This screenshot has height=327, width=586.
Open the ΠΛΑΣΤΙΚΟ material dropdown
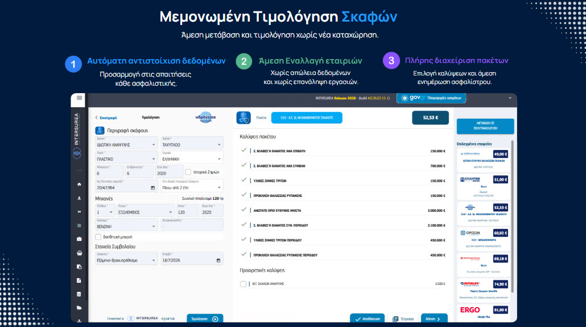click(x=126, y=157)
